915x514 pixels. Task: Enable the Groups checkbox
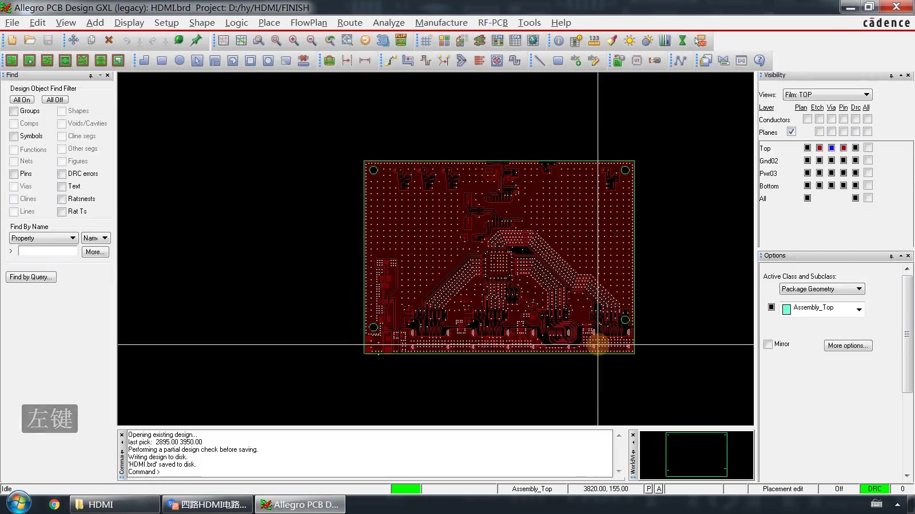click(14, 111)
